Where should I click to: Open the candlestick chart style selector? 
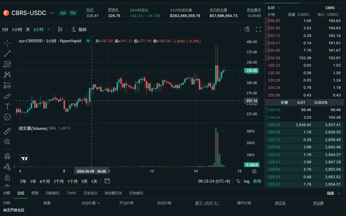(x=60, y=29)
